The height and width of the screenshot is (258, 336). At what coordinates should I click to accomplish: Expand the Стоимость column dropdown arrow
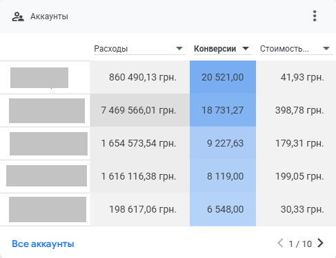click(326, 48)
